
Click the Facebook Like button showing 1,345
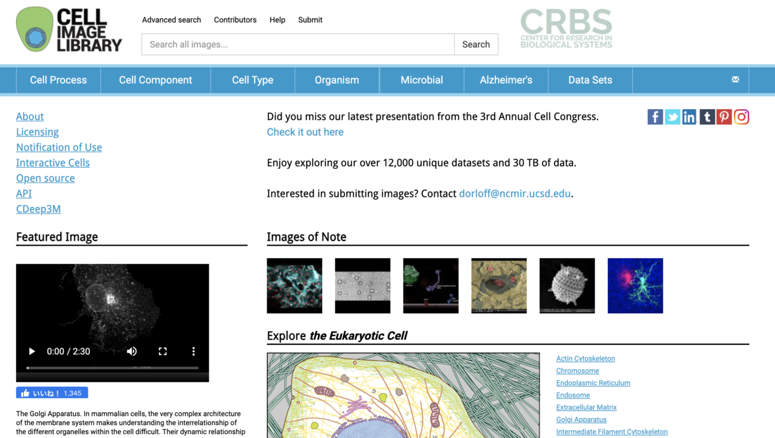[x=52, y=393]
